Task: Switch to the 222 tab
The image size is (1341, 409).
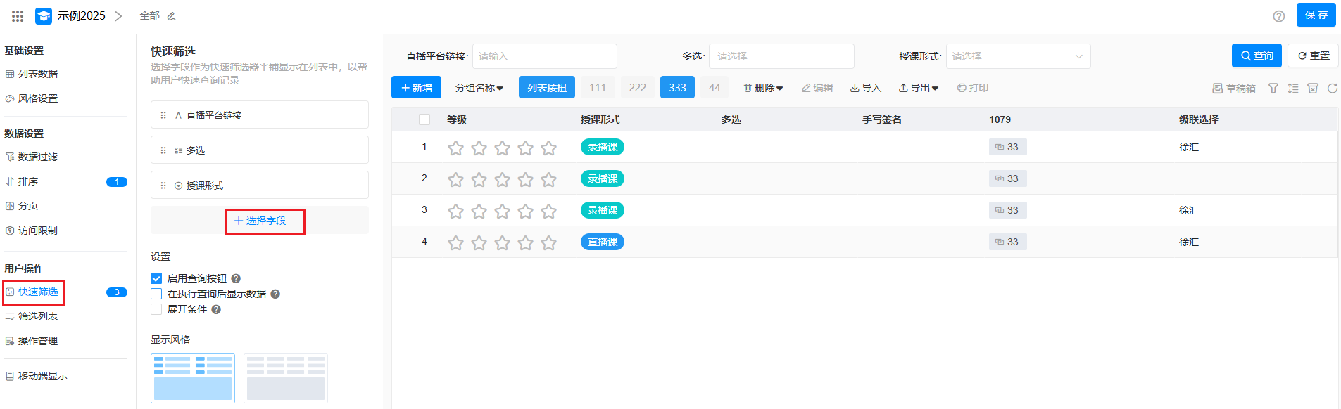Action: (637, 88)
